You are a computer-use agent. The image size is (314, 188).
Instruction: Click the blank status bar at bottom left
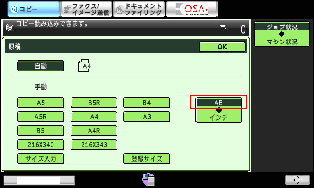[39, 180]
